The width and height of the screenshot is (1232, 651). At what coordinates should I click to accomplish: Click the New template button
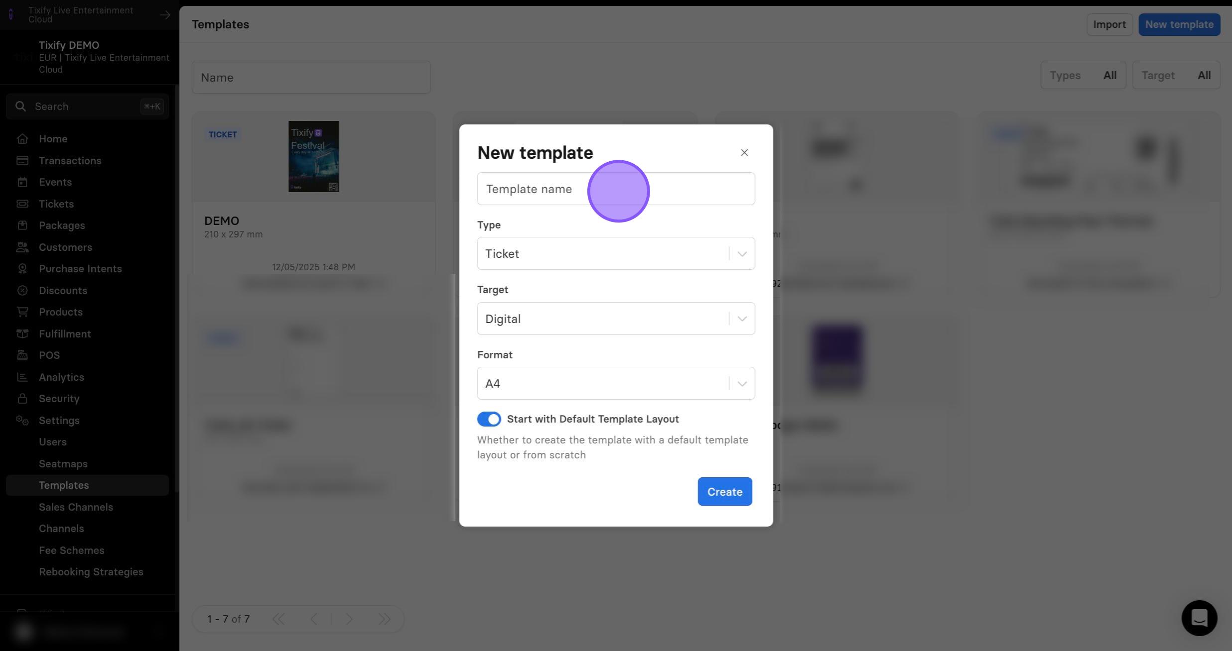click(1179, 24)
